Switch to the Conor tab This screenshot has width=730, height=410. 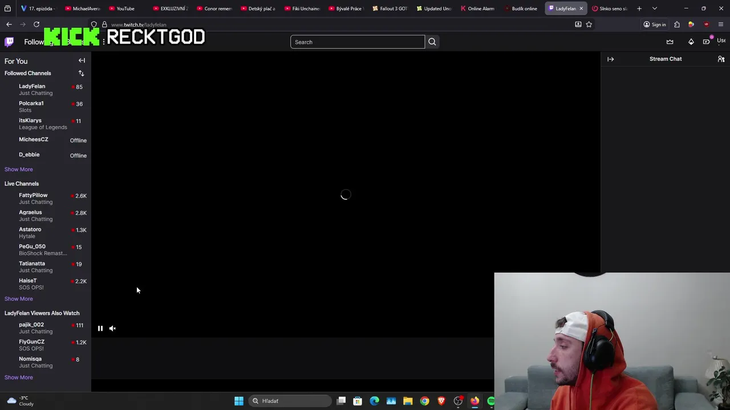click(214, 9)
